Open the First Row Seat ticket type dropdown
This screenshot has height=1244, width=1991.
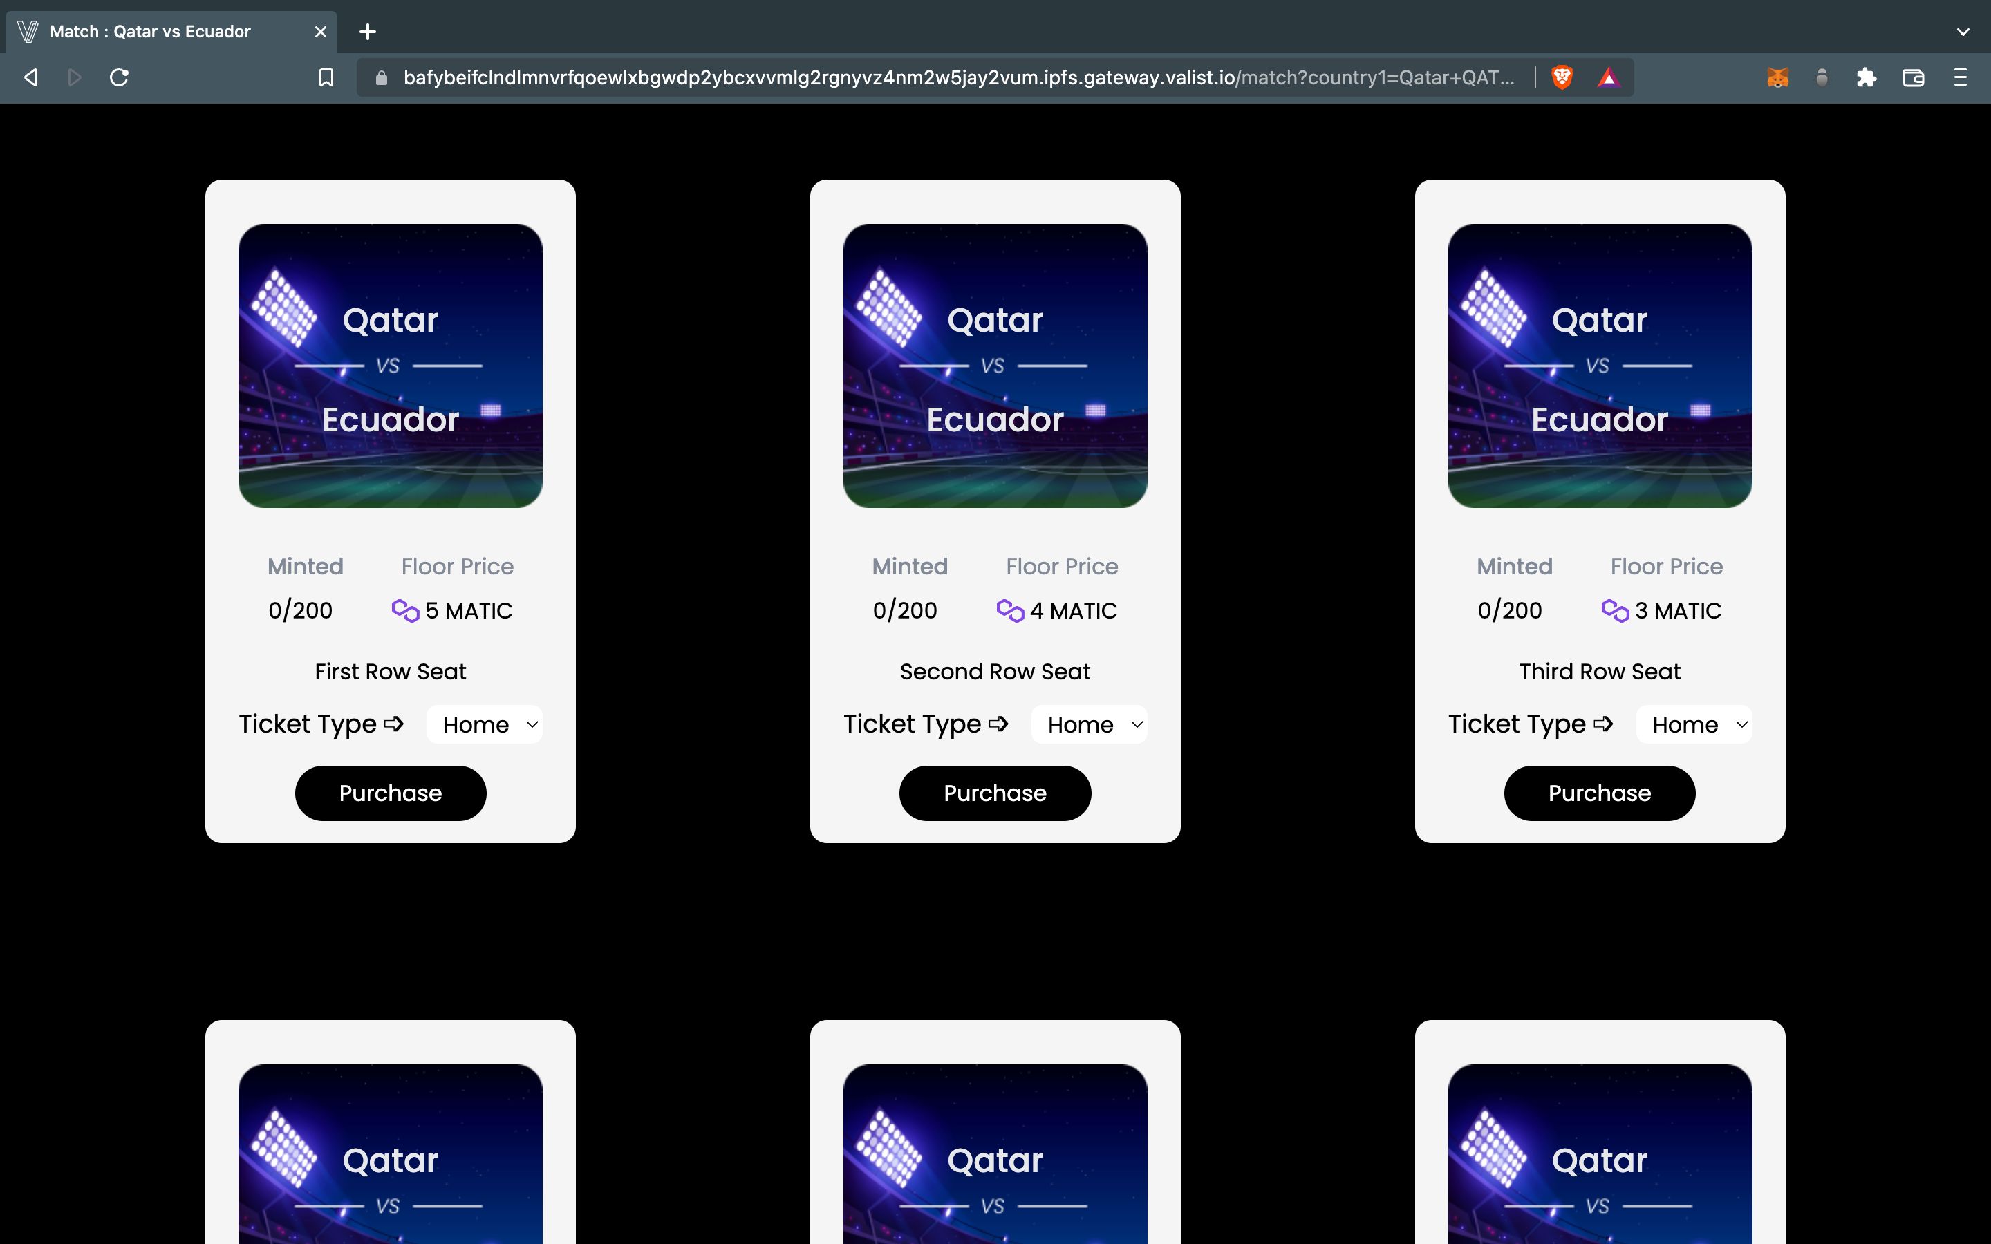pos(485,724)
